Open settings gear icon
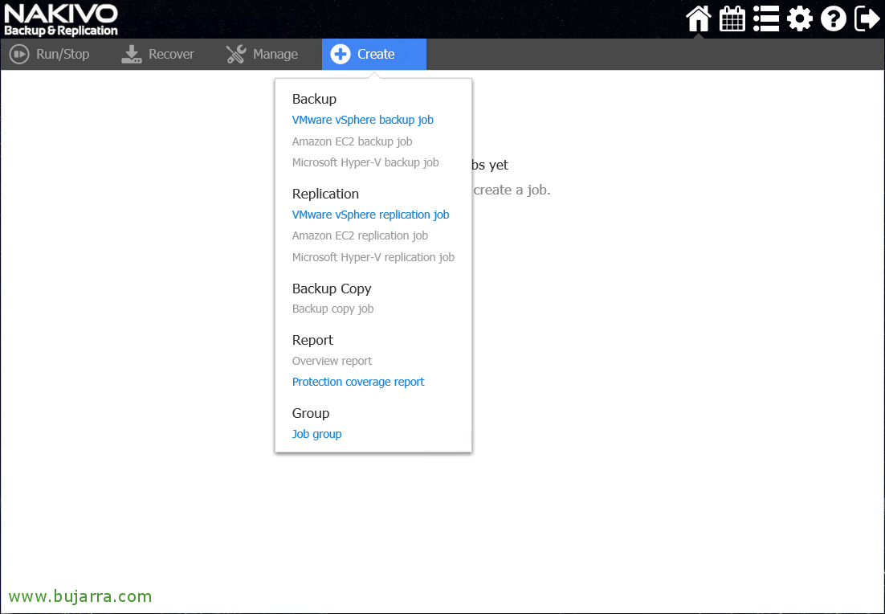Screen dimensions: 885x614 800,18
